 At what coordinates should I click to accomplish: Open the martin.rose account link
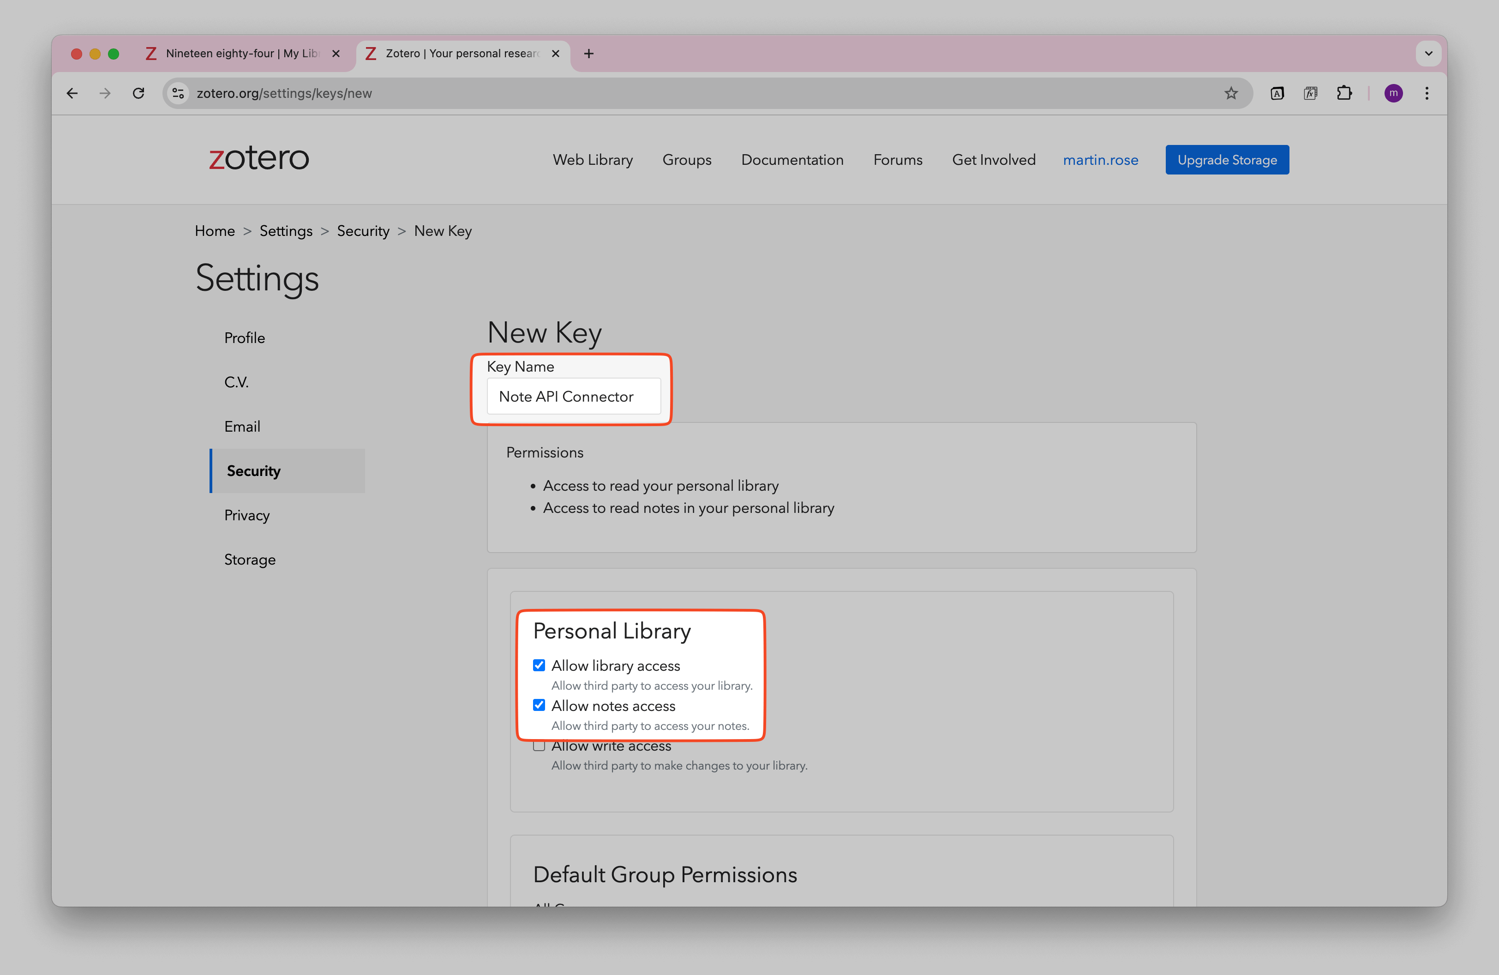(x=1100, y=160)
